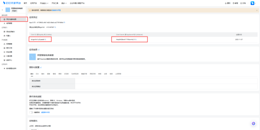Click the grid icon beside 添加应用能力

click(5, 32)
